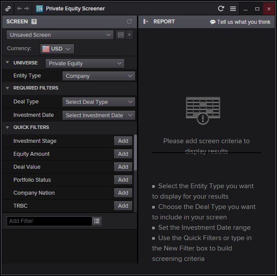Image resolution: width=277 pixels, height=276 pixels.
Task: Click the speech bubble feedback icon
Action: pyautogui.click(x=212, y=22)
